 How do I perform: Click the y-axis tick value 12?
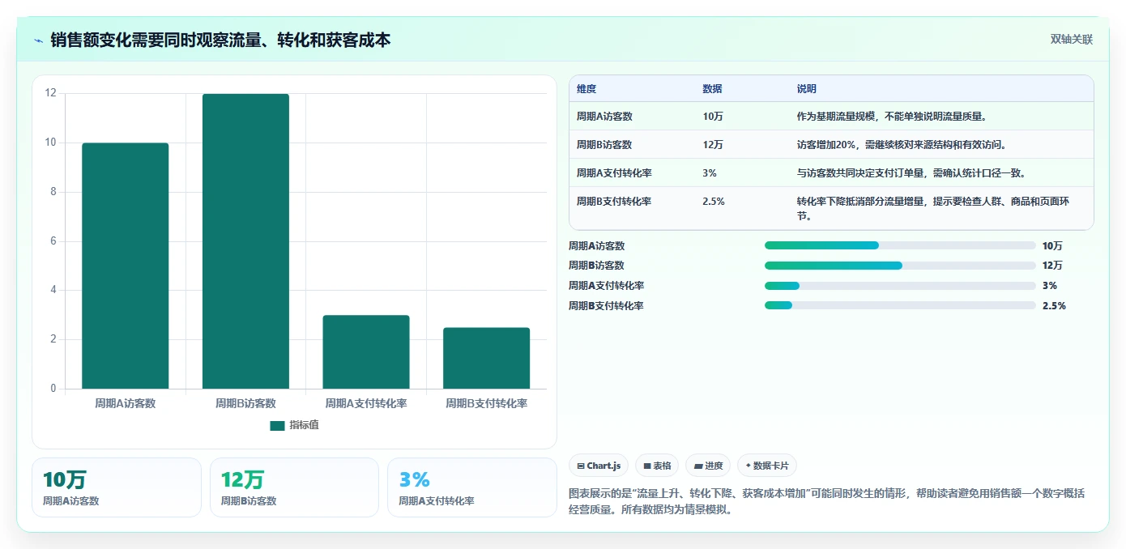coord(51,93)
